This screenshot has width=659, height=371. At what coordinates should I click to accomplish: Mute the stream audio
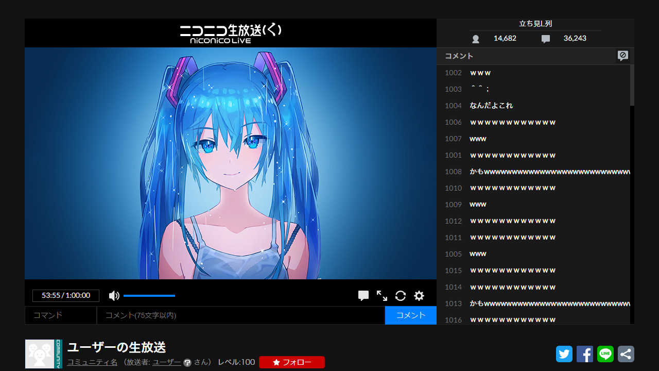114,295
